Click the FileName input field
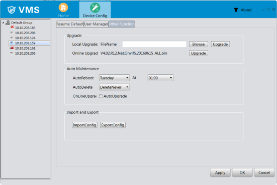 pyautogui.click(x=154, y=44)
